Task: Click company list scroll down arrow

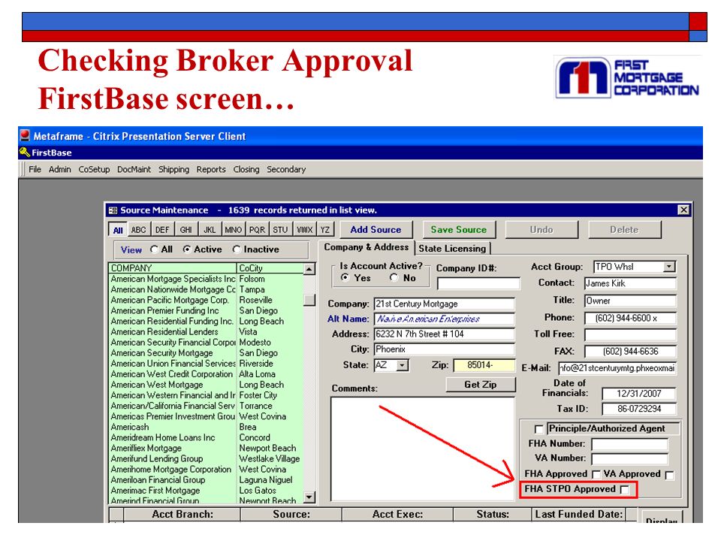Action: coord(309,497)
